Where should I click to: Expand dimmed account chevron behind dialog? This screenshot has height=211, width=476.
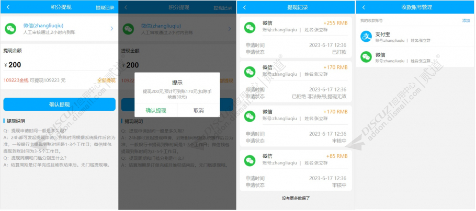(230, 29)
